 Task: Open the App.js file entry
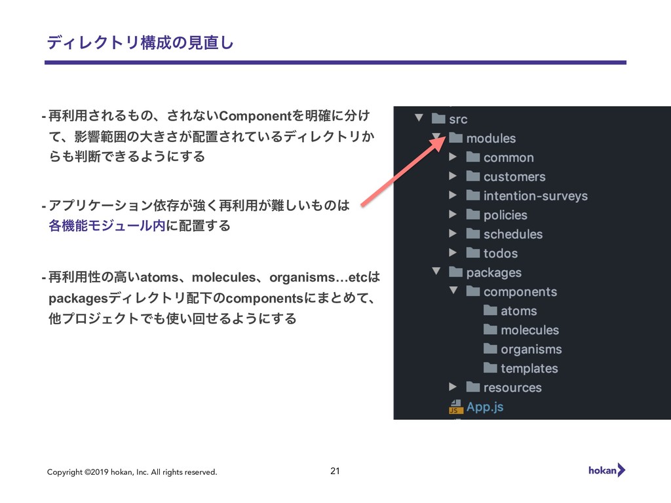click(x=476, y=407)
